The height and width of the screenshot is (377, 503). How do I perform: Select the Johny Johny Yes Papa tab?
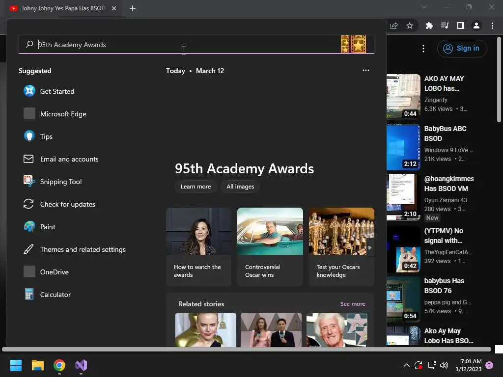coord(63,8)
